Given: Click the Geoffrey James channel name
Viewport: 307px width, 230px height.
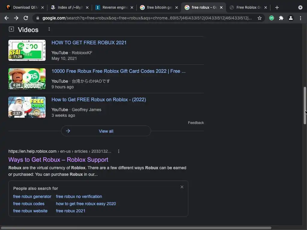Looking at the screenshot, I should point(87,110).
